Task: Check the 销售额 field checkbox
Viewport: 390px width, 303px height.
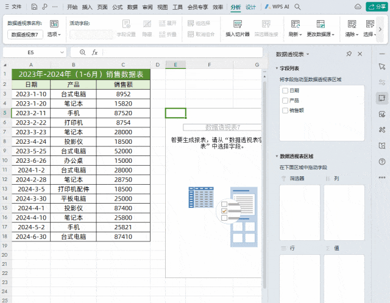Action: point(285,110)
